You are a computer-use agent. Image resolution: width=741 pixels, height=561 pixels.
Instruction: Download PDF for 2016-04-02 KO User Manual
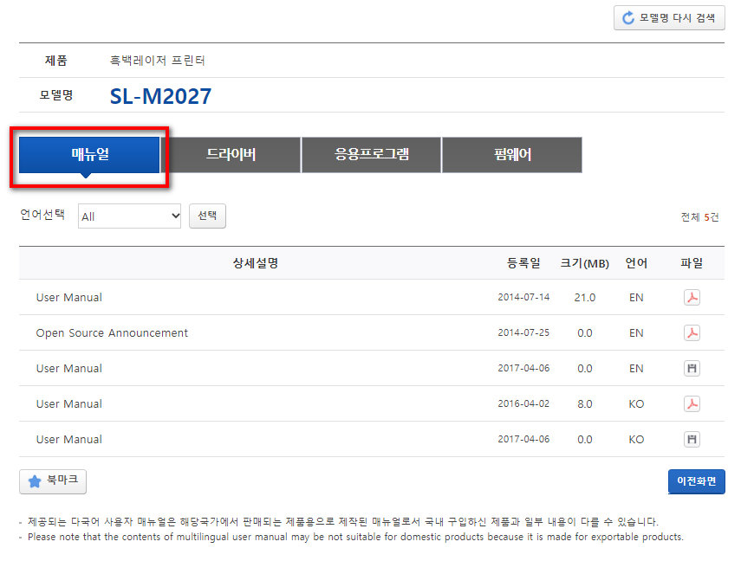point(692,403)
